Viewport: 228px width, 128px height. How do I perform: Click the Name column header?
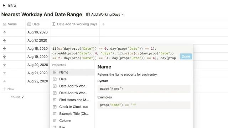13,24
